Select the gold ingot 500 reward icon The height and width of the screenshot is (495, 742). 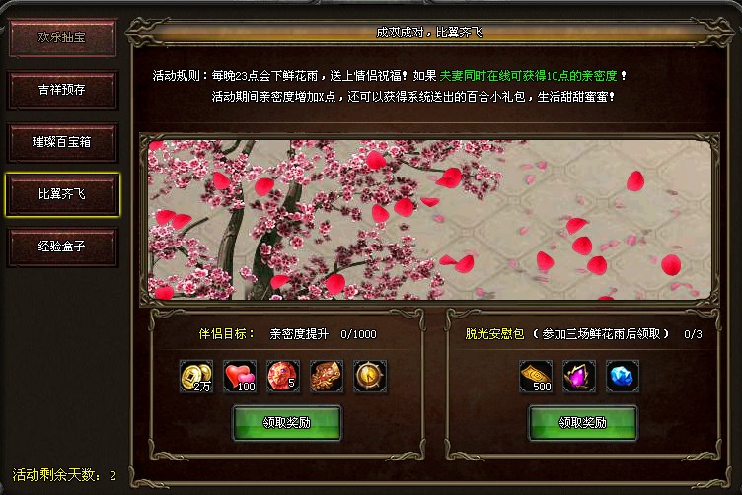[x=536, y=377]
